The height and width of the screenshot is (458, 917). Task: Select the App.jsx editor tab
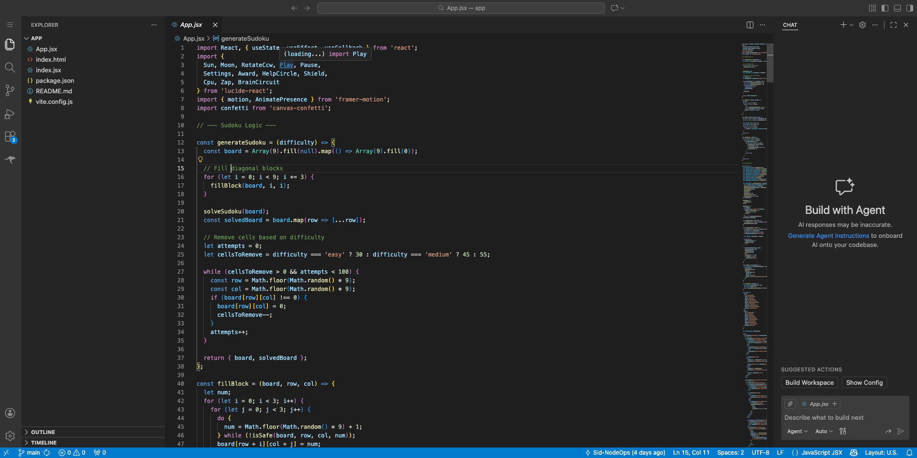[x=191, y=25]
